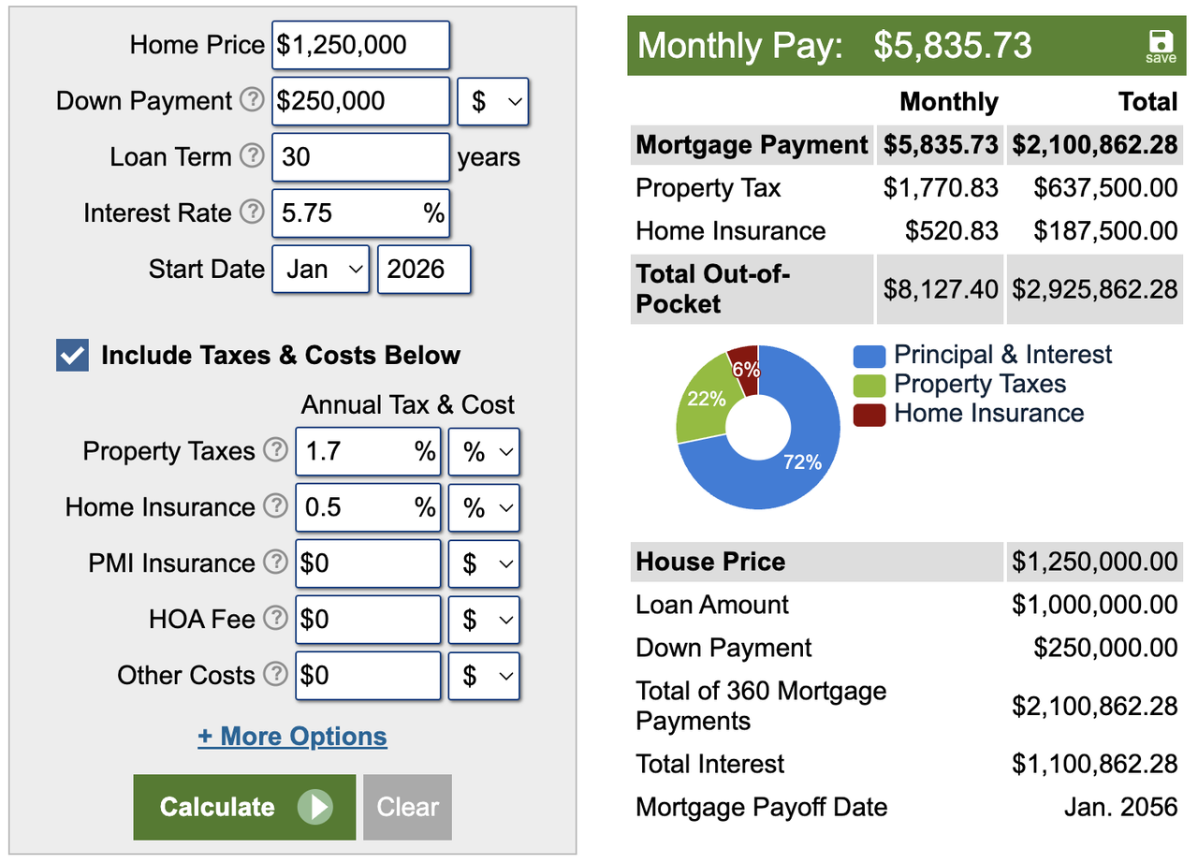1198x863 pixels.
Task: Open HOA Fee unit dropdown
Action: [x=484, y=621]
